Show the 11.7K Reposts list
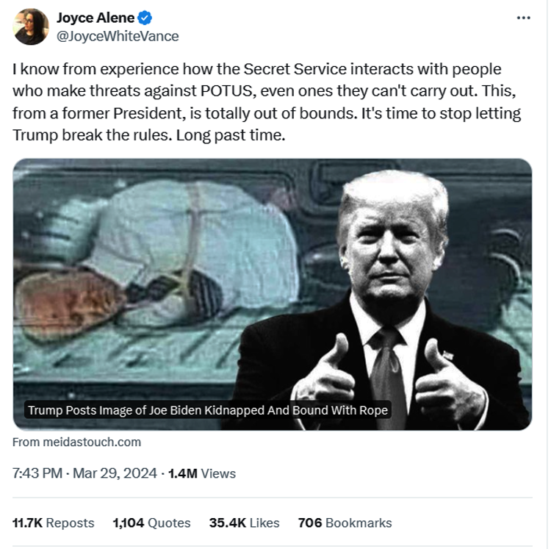Viewport: 551px width, 549px height. [54, 523]
